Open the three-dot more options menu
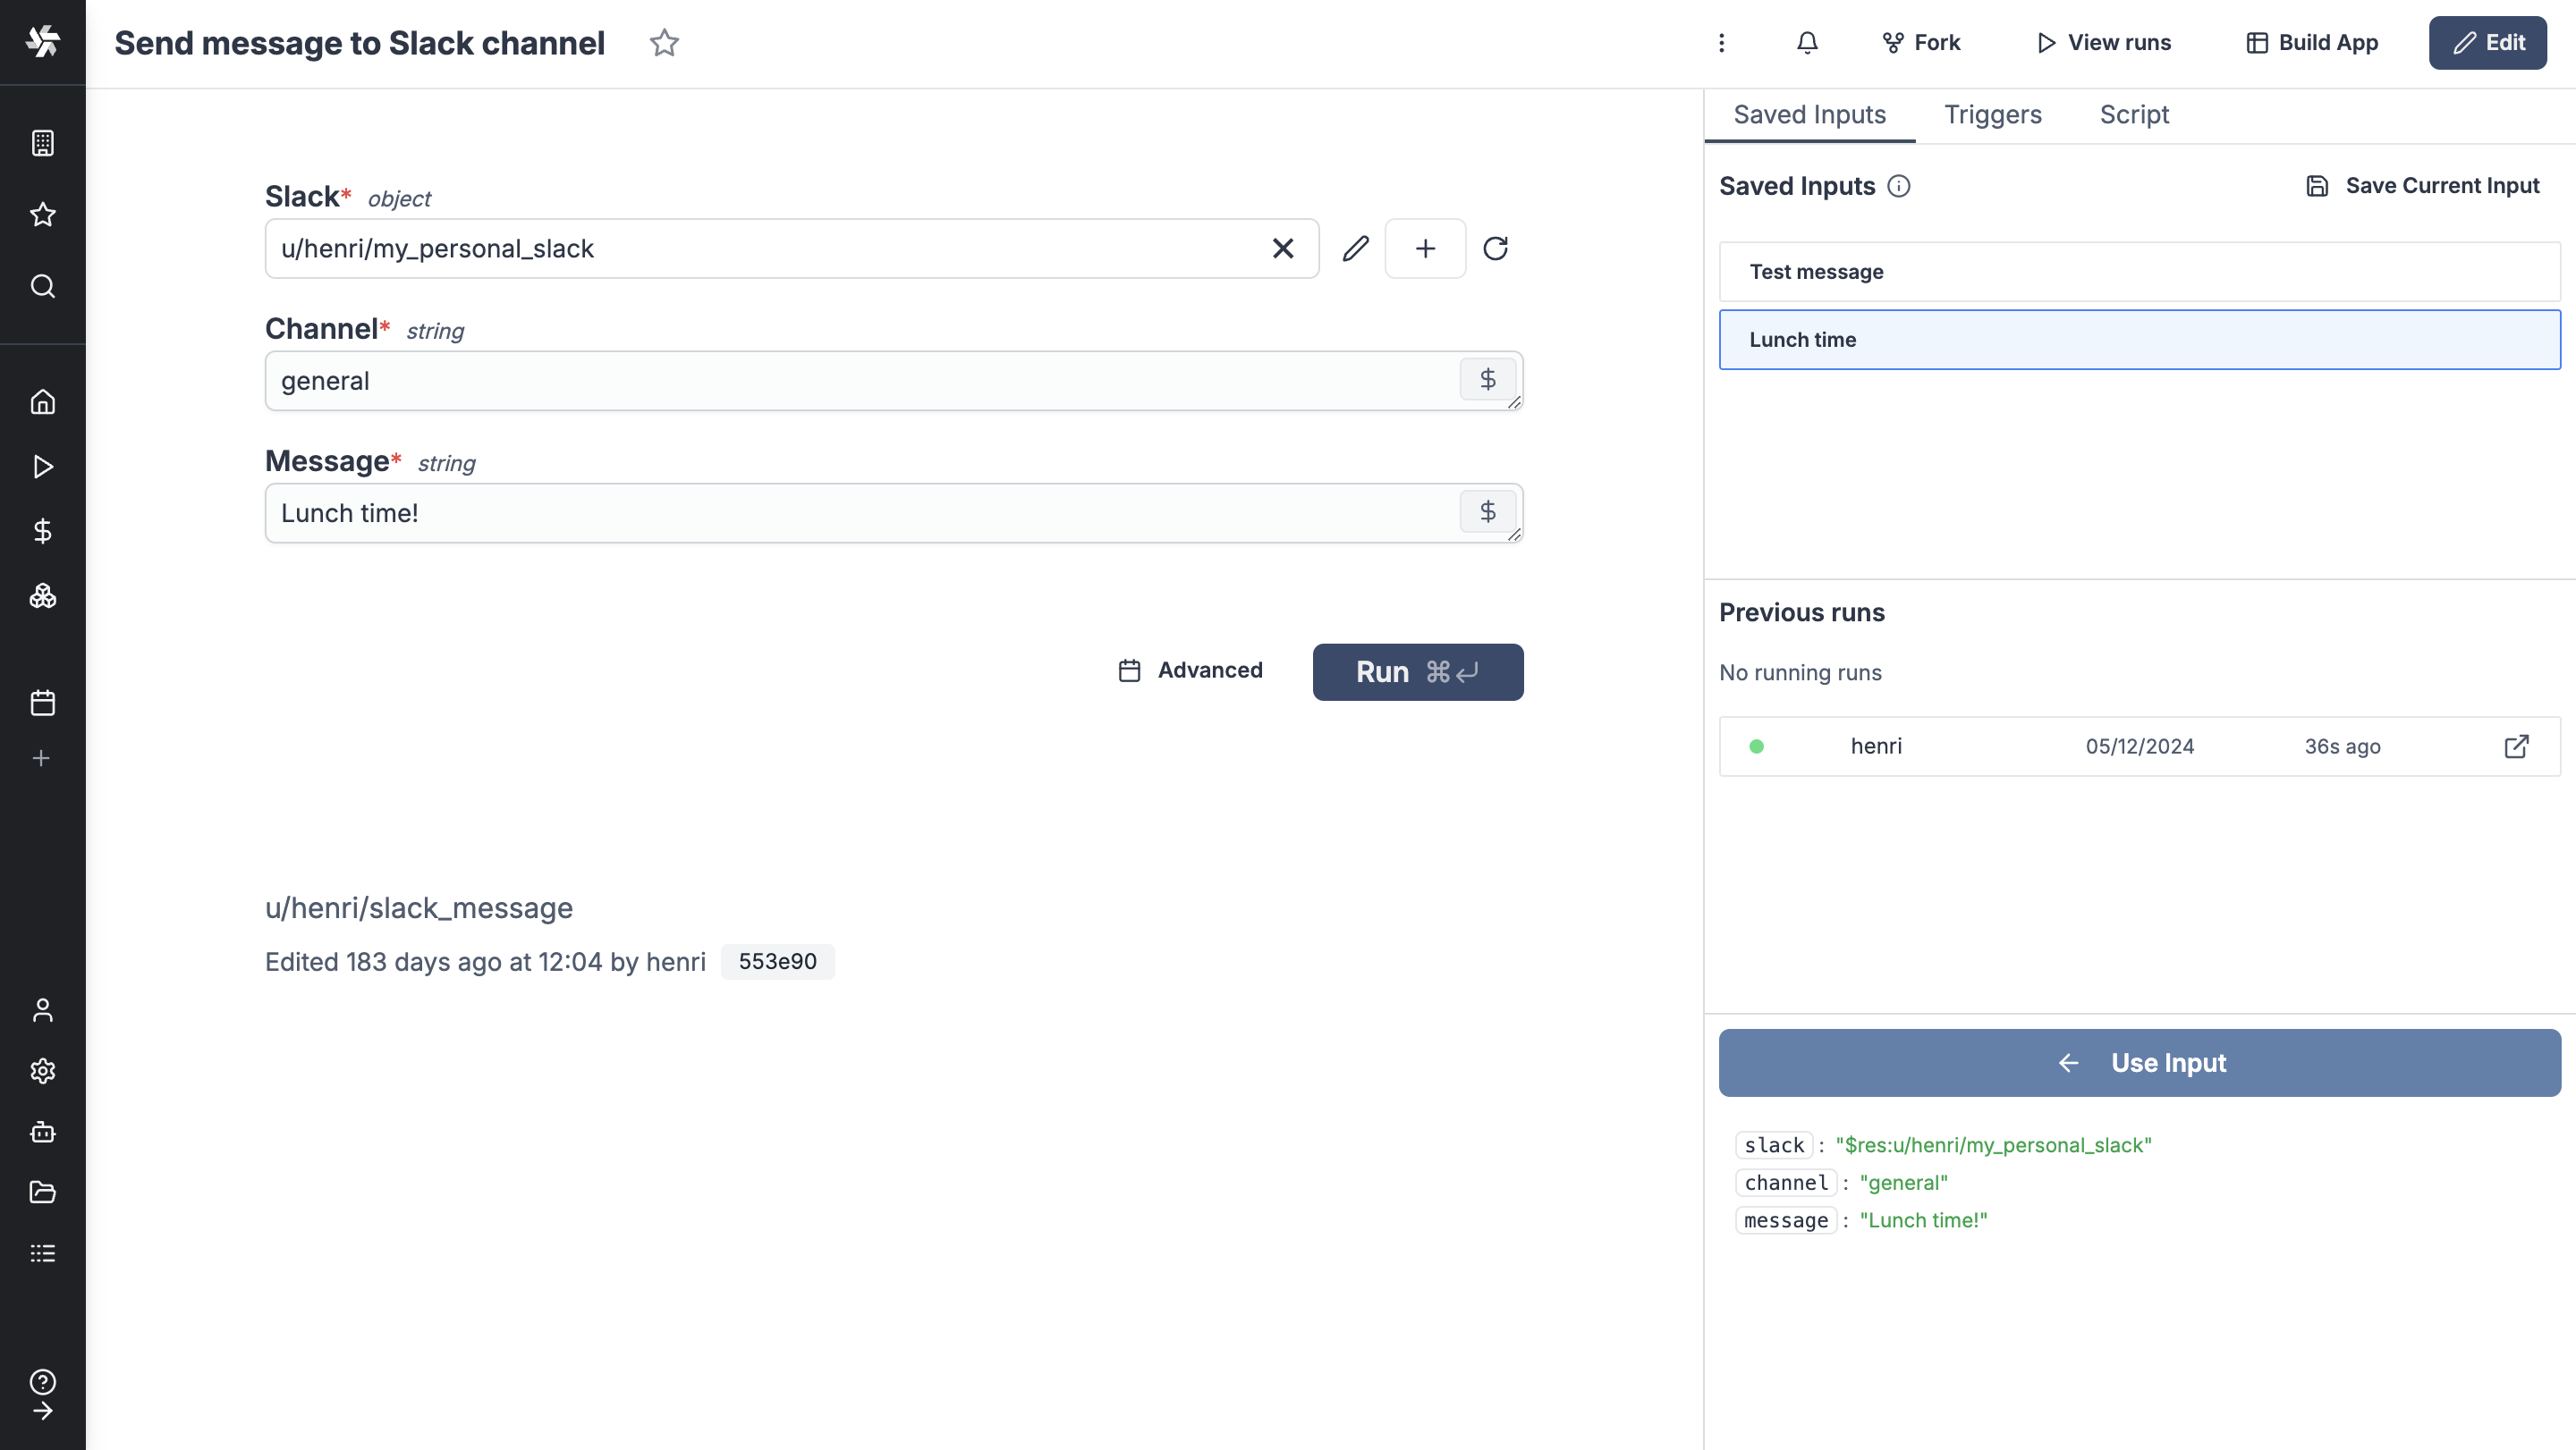2576x1450 pixels. point(1721,43)
